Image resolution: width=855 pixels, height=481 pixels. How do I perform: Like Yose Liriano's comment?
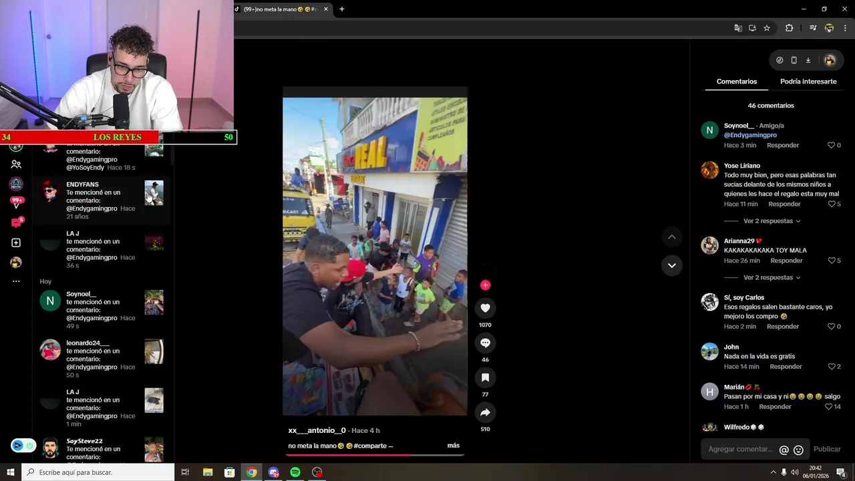pyautogui.click(x=832, y=204)
